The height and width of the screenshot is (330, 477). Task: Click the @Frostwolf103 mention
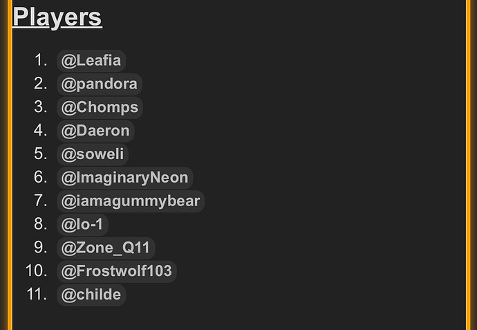coord(117,272)
